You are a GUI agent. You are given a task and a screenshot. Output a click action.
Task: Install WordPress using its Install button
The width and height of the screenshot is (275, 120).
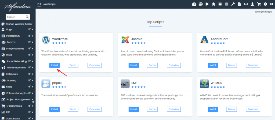(55, 65)
